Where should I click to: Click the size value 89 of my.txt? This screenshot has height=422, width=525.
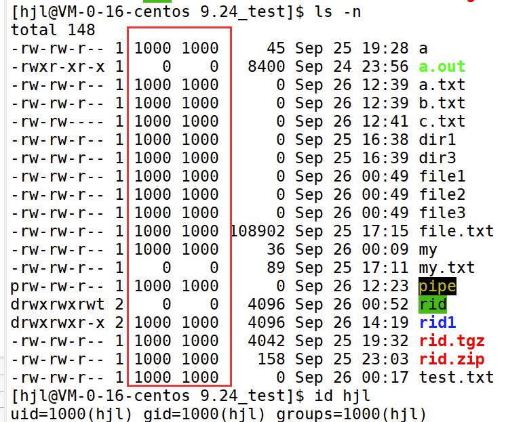(275, 268)
